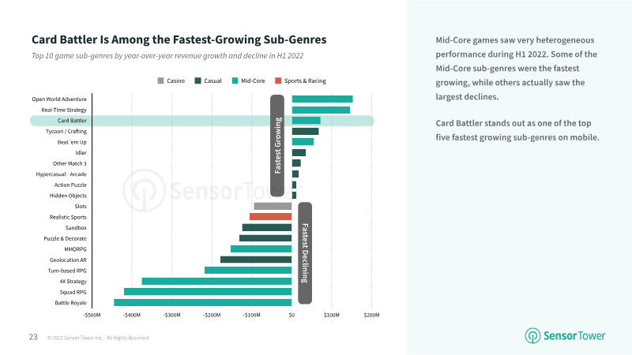Click the Casino gray legend swatch
The image size is (632, 355).
click(161, 81)
